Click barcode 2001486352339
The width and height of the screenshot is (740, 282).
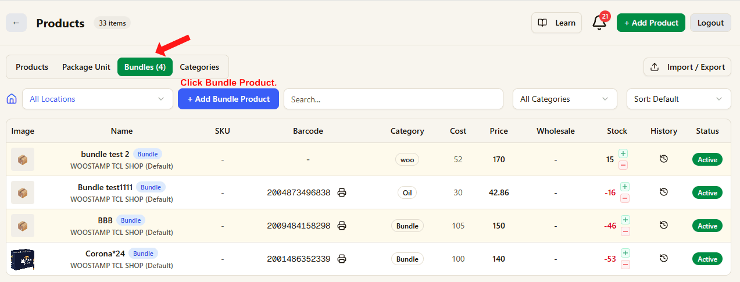[x=298, y=259]
